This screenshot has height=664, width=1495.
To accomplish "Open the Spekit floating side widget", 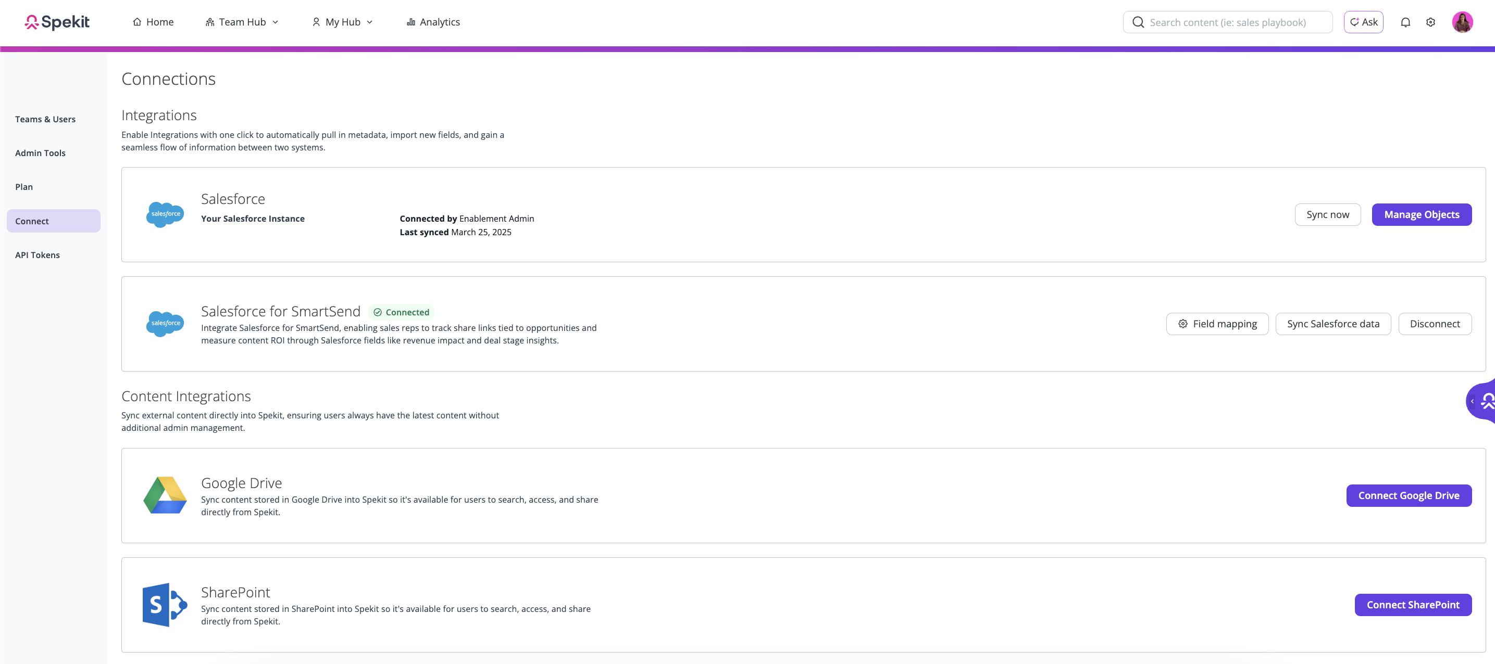I will pyautogui.click(x=1481, y=401).
